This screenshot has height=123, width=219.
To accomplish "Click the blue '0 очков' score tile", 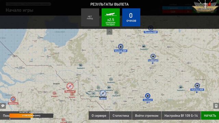I will (x=131, y=17).
